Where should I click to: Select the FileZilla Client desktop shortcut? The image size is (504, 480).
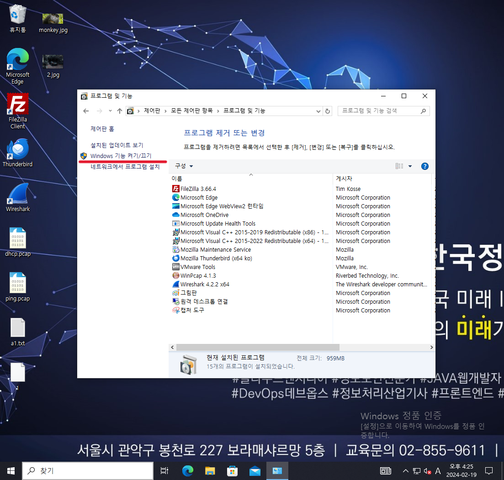[x=18, y=111]
